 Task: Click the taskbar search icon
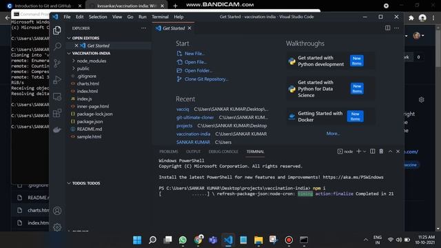pyautogui.click(x=152, y=240)
